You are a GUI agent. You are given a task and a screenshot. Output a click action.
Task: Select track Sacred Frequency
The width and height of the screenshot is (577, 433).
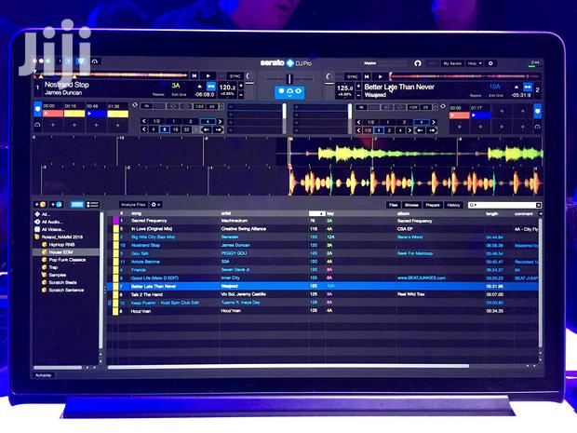click(x=149, y=221)
